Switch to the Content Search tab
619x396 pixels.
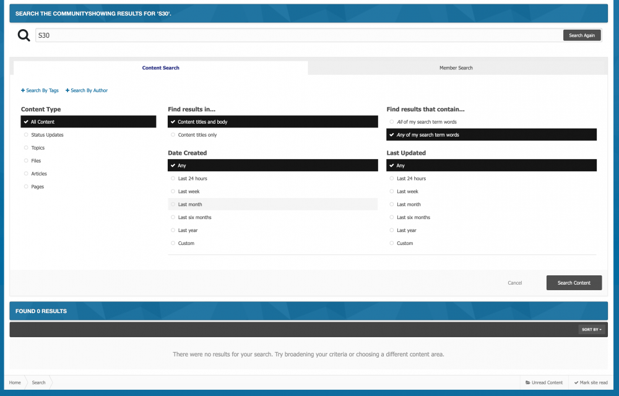[161, 68]
